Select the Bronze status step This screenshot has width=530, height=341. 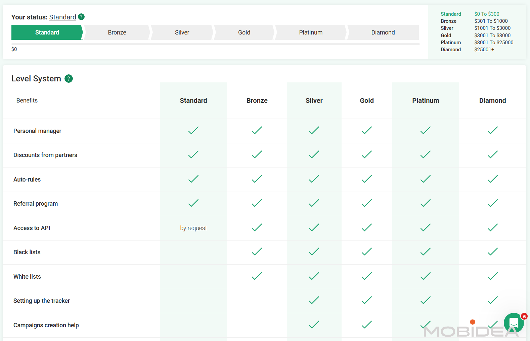pyautogui.click(x=117, y=32)
